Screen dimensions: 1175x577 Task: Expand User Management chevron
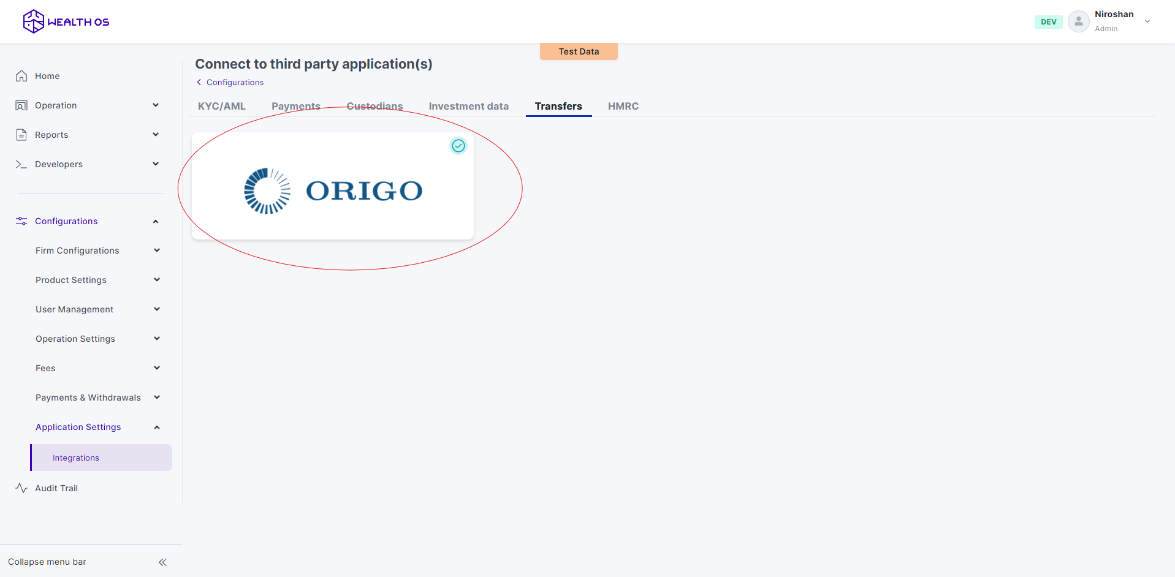coord(157,309)
